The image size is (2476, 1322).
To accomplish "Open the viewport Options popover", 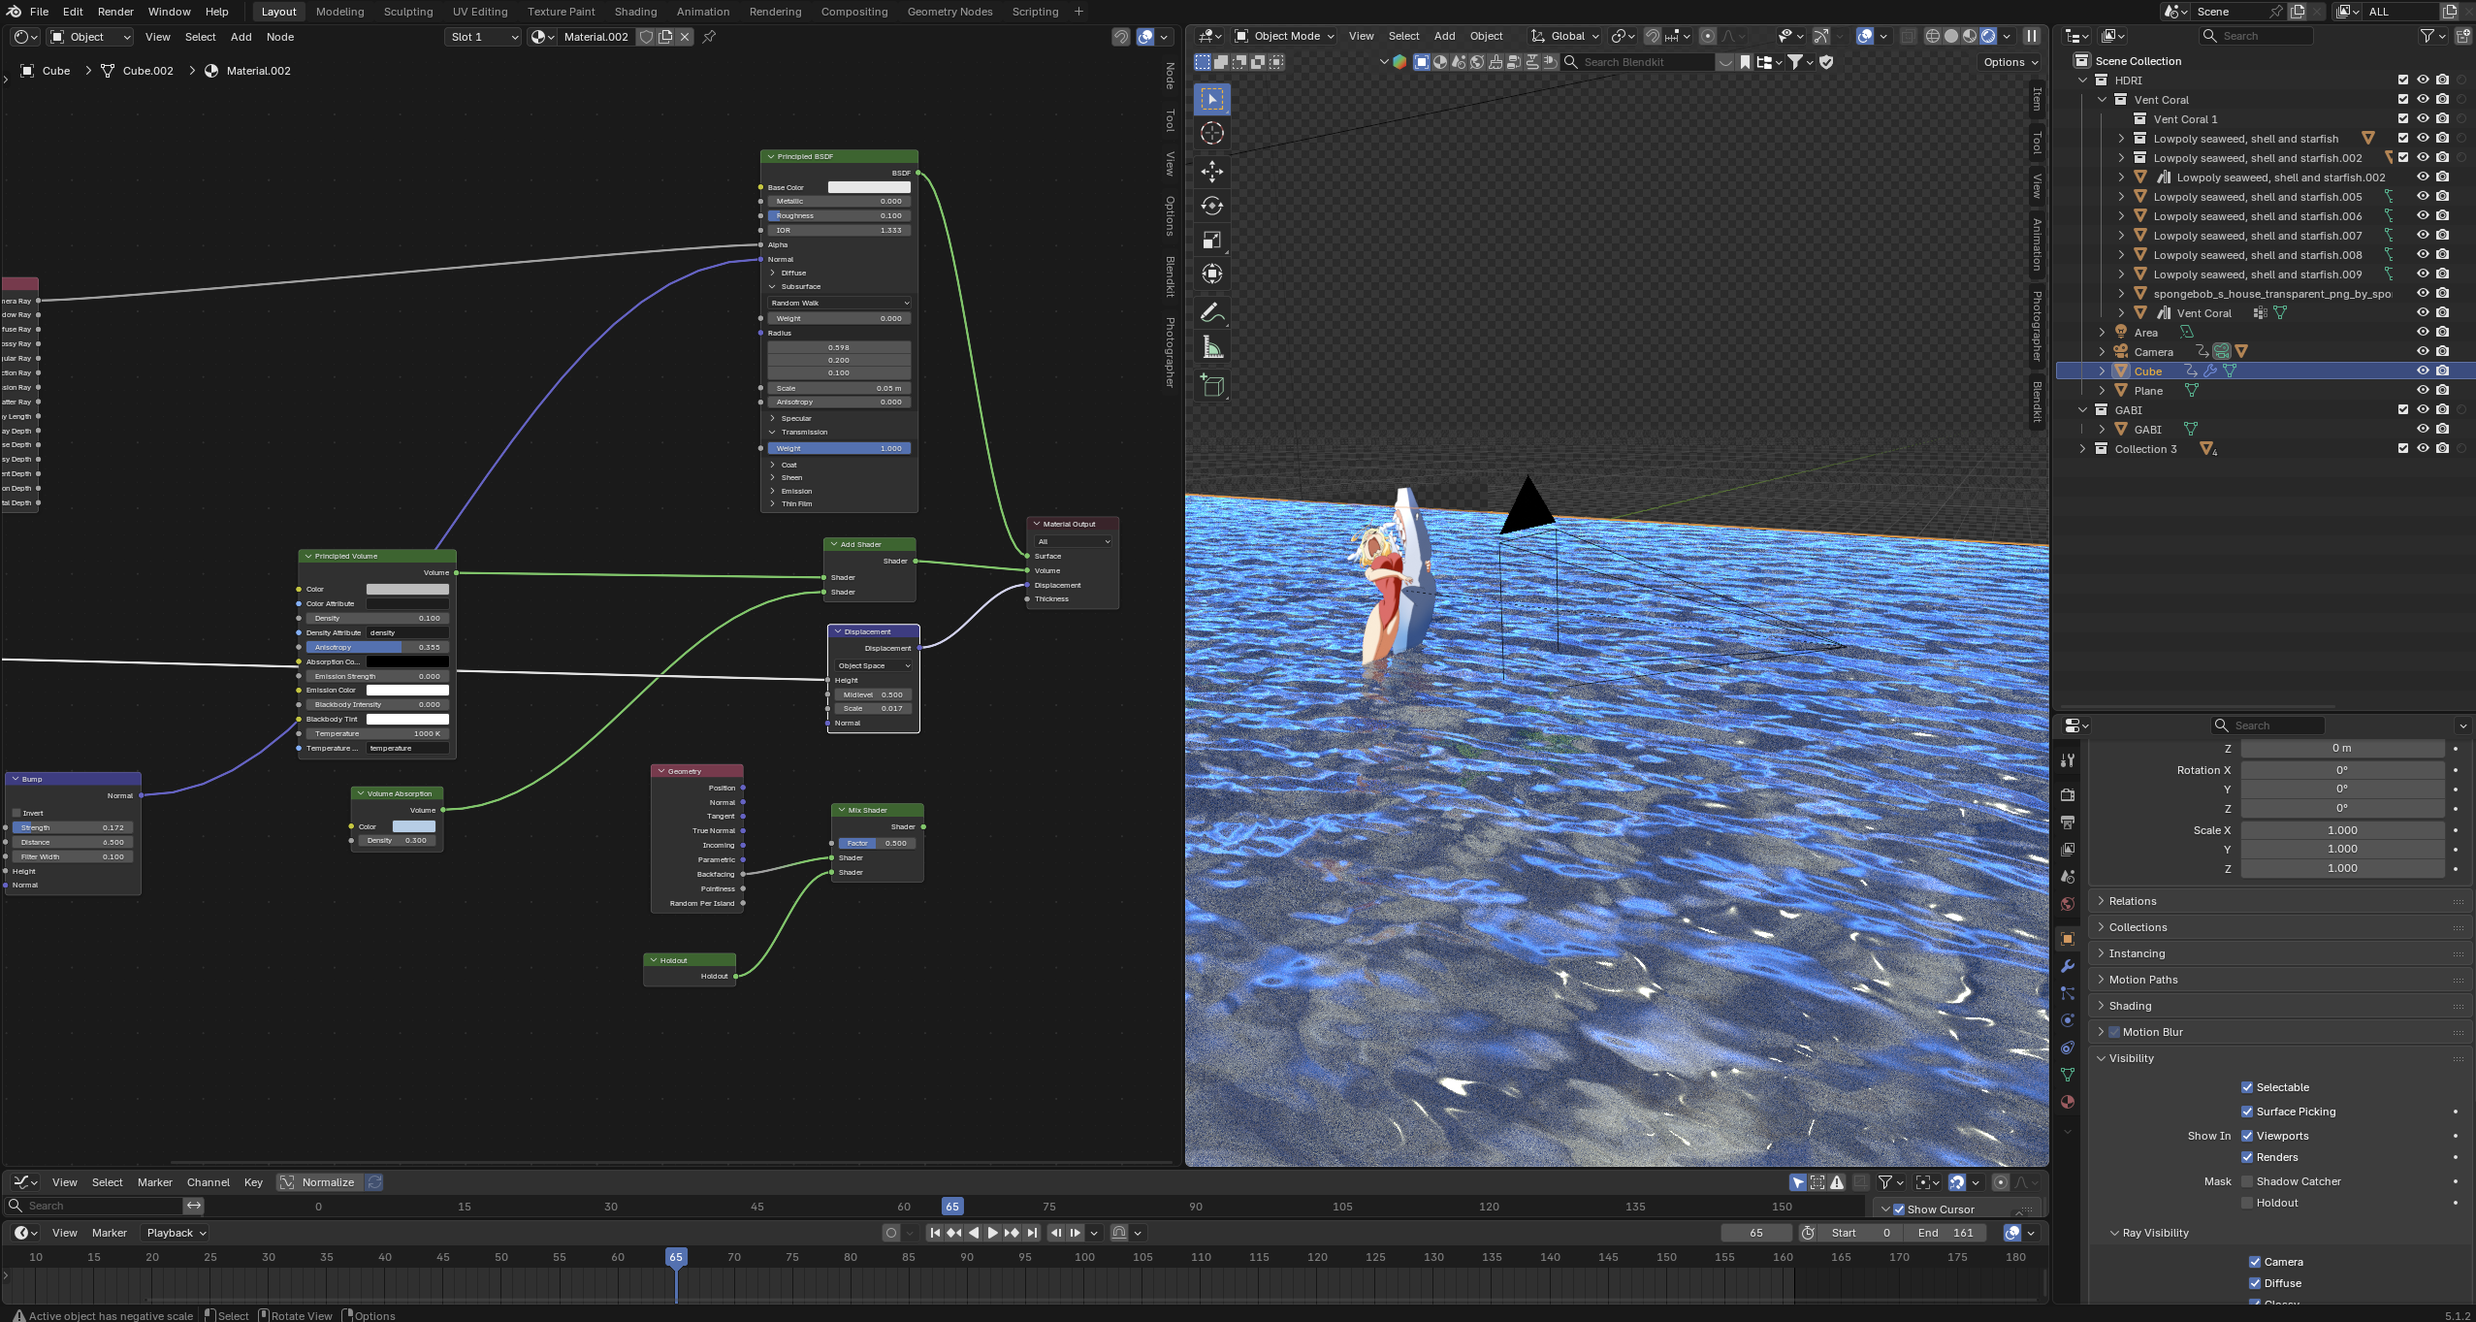I will click(x=2009, y=62).
